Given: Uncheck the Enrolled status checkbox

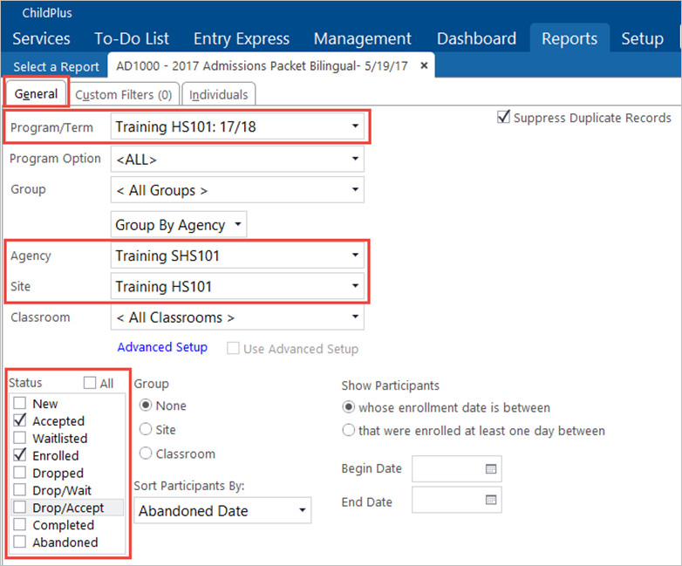Looking at the screenshot, I should [x=20, y=456].
